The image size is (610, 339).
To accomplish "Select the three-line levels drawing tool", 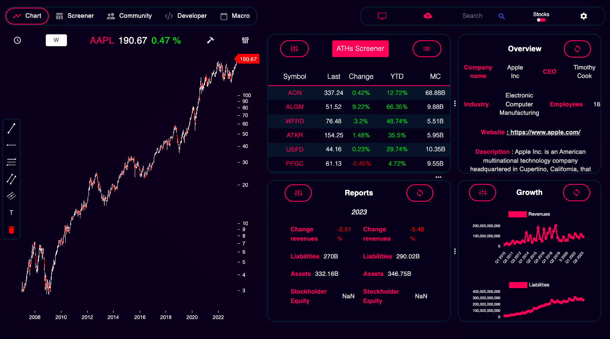I will (x=11, y=162).
